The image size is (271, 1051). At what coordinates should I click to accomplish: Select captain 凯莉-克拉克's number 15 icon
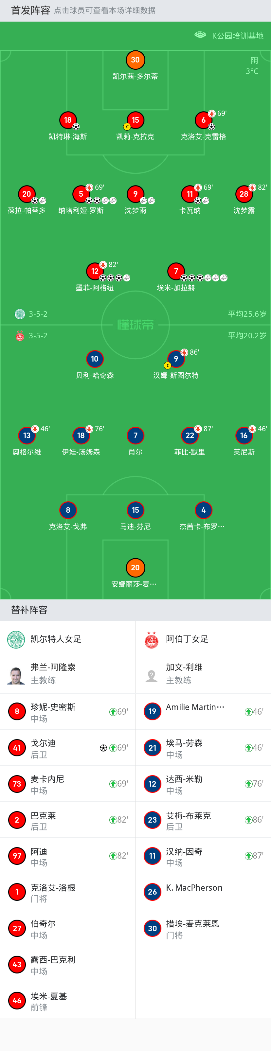pos(135,120)
